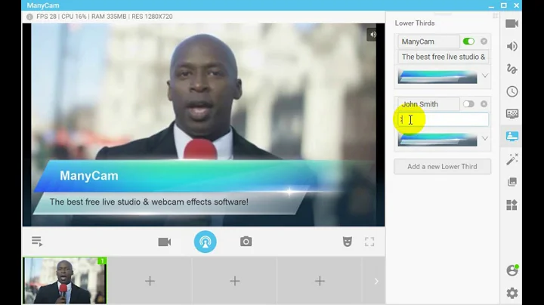
Task: Open the Audio panel in sidebar
Action: click(x=512, y=46)
